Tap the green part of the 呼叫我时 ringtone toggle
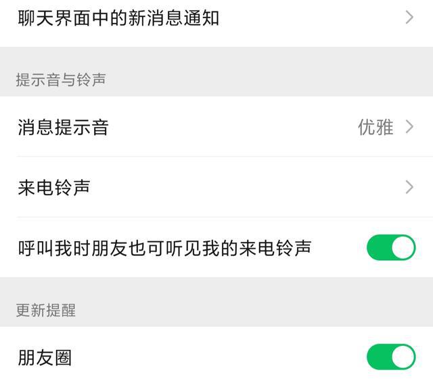This screenshot has width=433, height=383. [x=380, y=248]
